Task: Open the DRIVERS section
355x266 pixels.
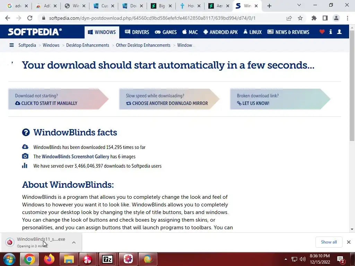Action: [x=137, y=32]
